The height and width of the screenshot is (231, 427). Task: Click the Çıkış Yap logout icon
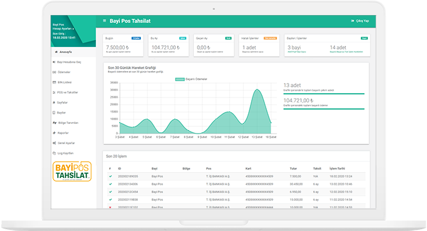click(353, 20)
